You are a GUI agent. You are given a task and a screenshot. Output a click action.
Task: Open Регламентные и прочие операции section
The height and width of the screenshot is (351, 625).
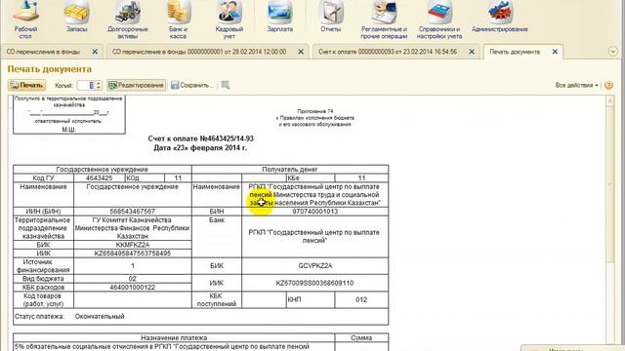384,19
